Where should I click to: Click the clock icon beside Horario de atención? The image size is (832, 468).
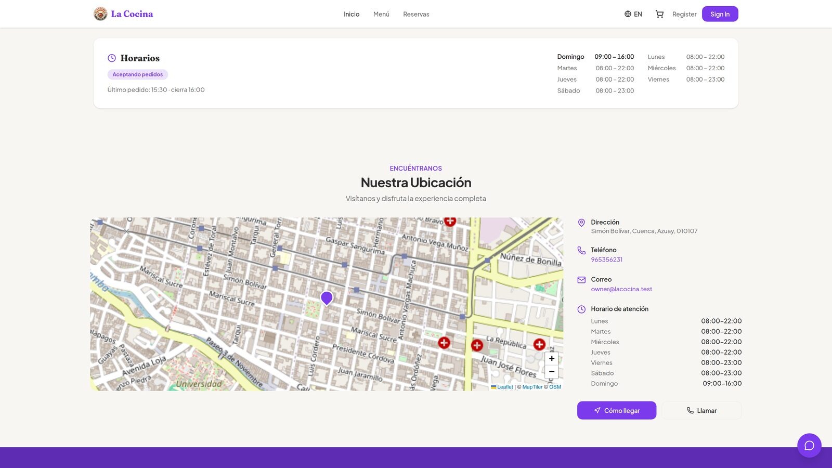tap(581, 309)
